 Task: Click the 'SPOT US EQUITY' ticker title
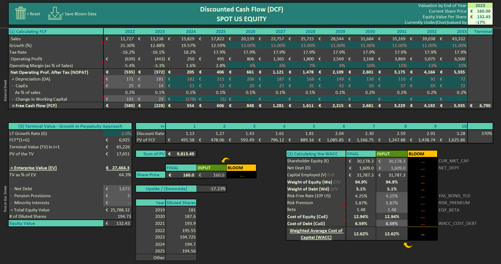coord(241,19)
